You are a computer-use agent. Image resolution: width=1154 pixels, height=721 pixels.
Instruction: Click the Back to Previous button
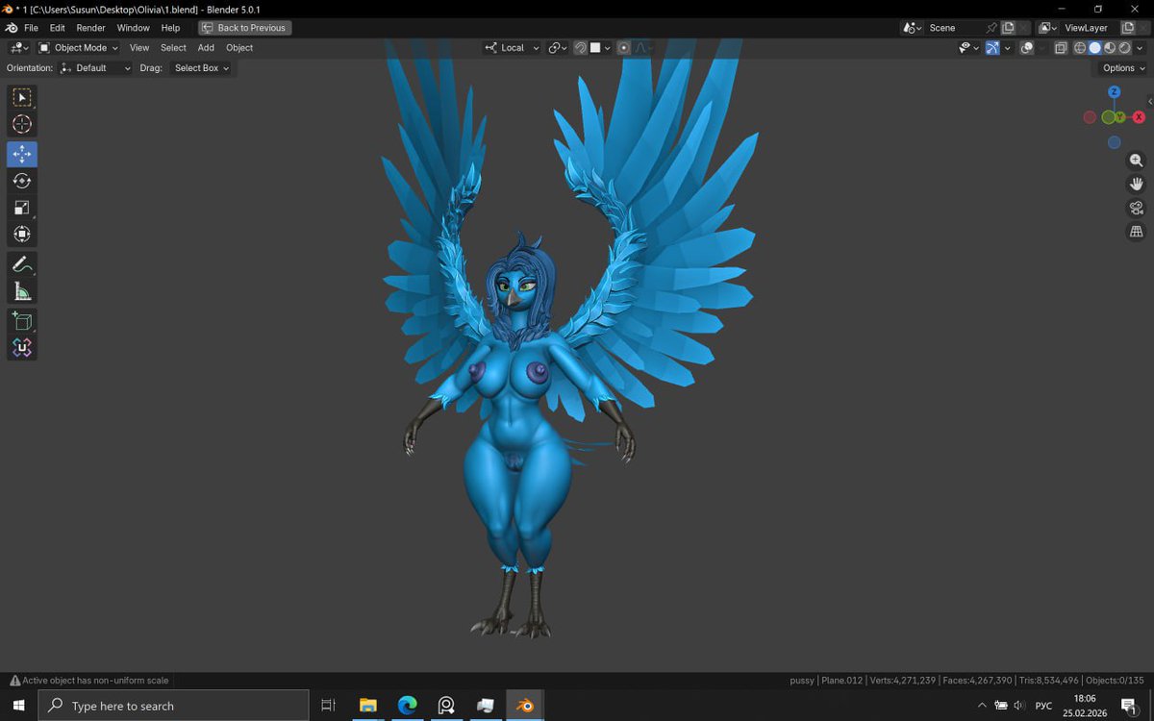click(244, 28)
